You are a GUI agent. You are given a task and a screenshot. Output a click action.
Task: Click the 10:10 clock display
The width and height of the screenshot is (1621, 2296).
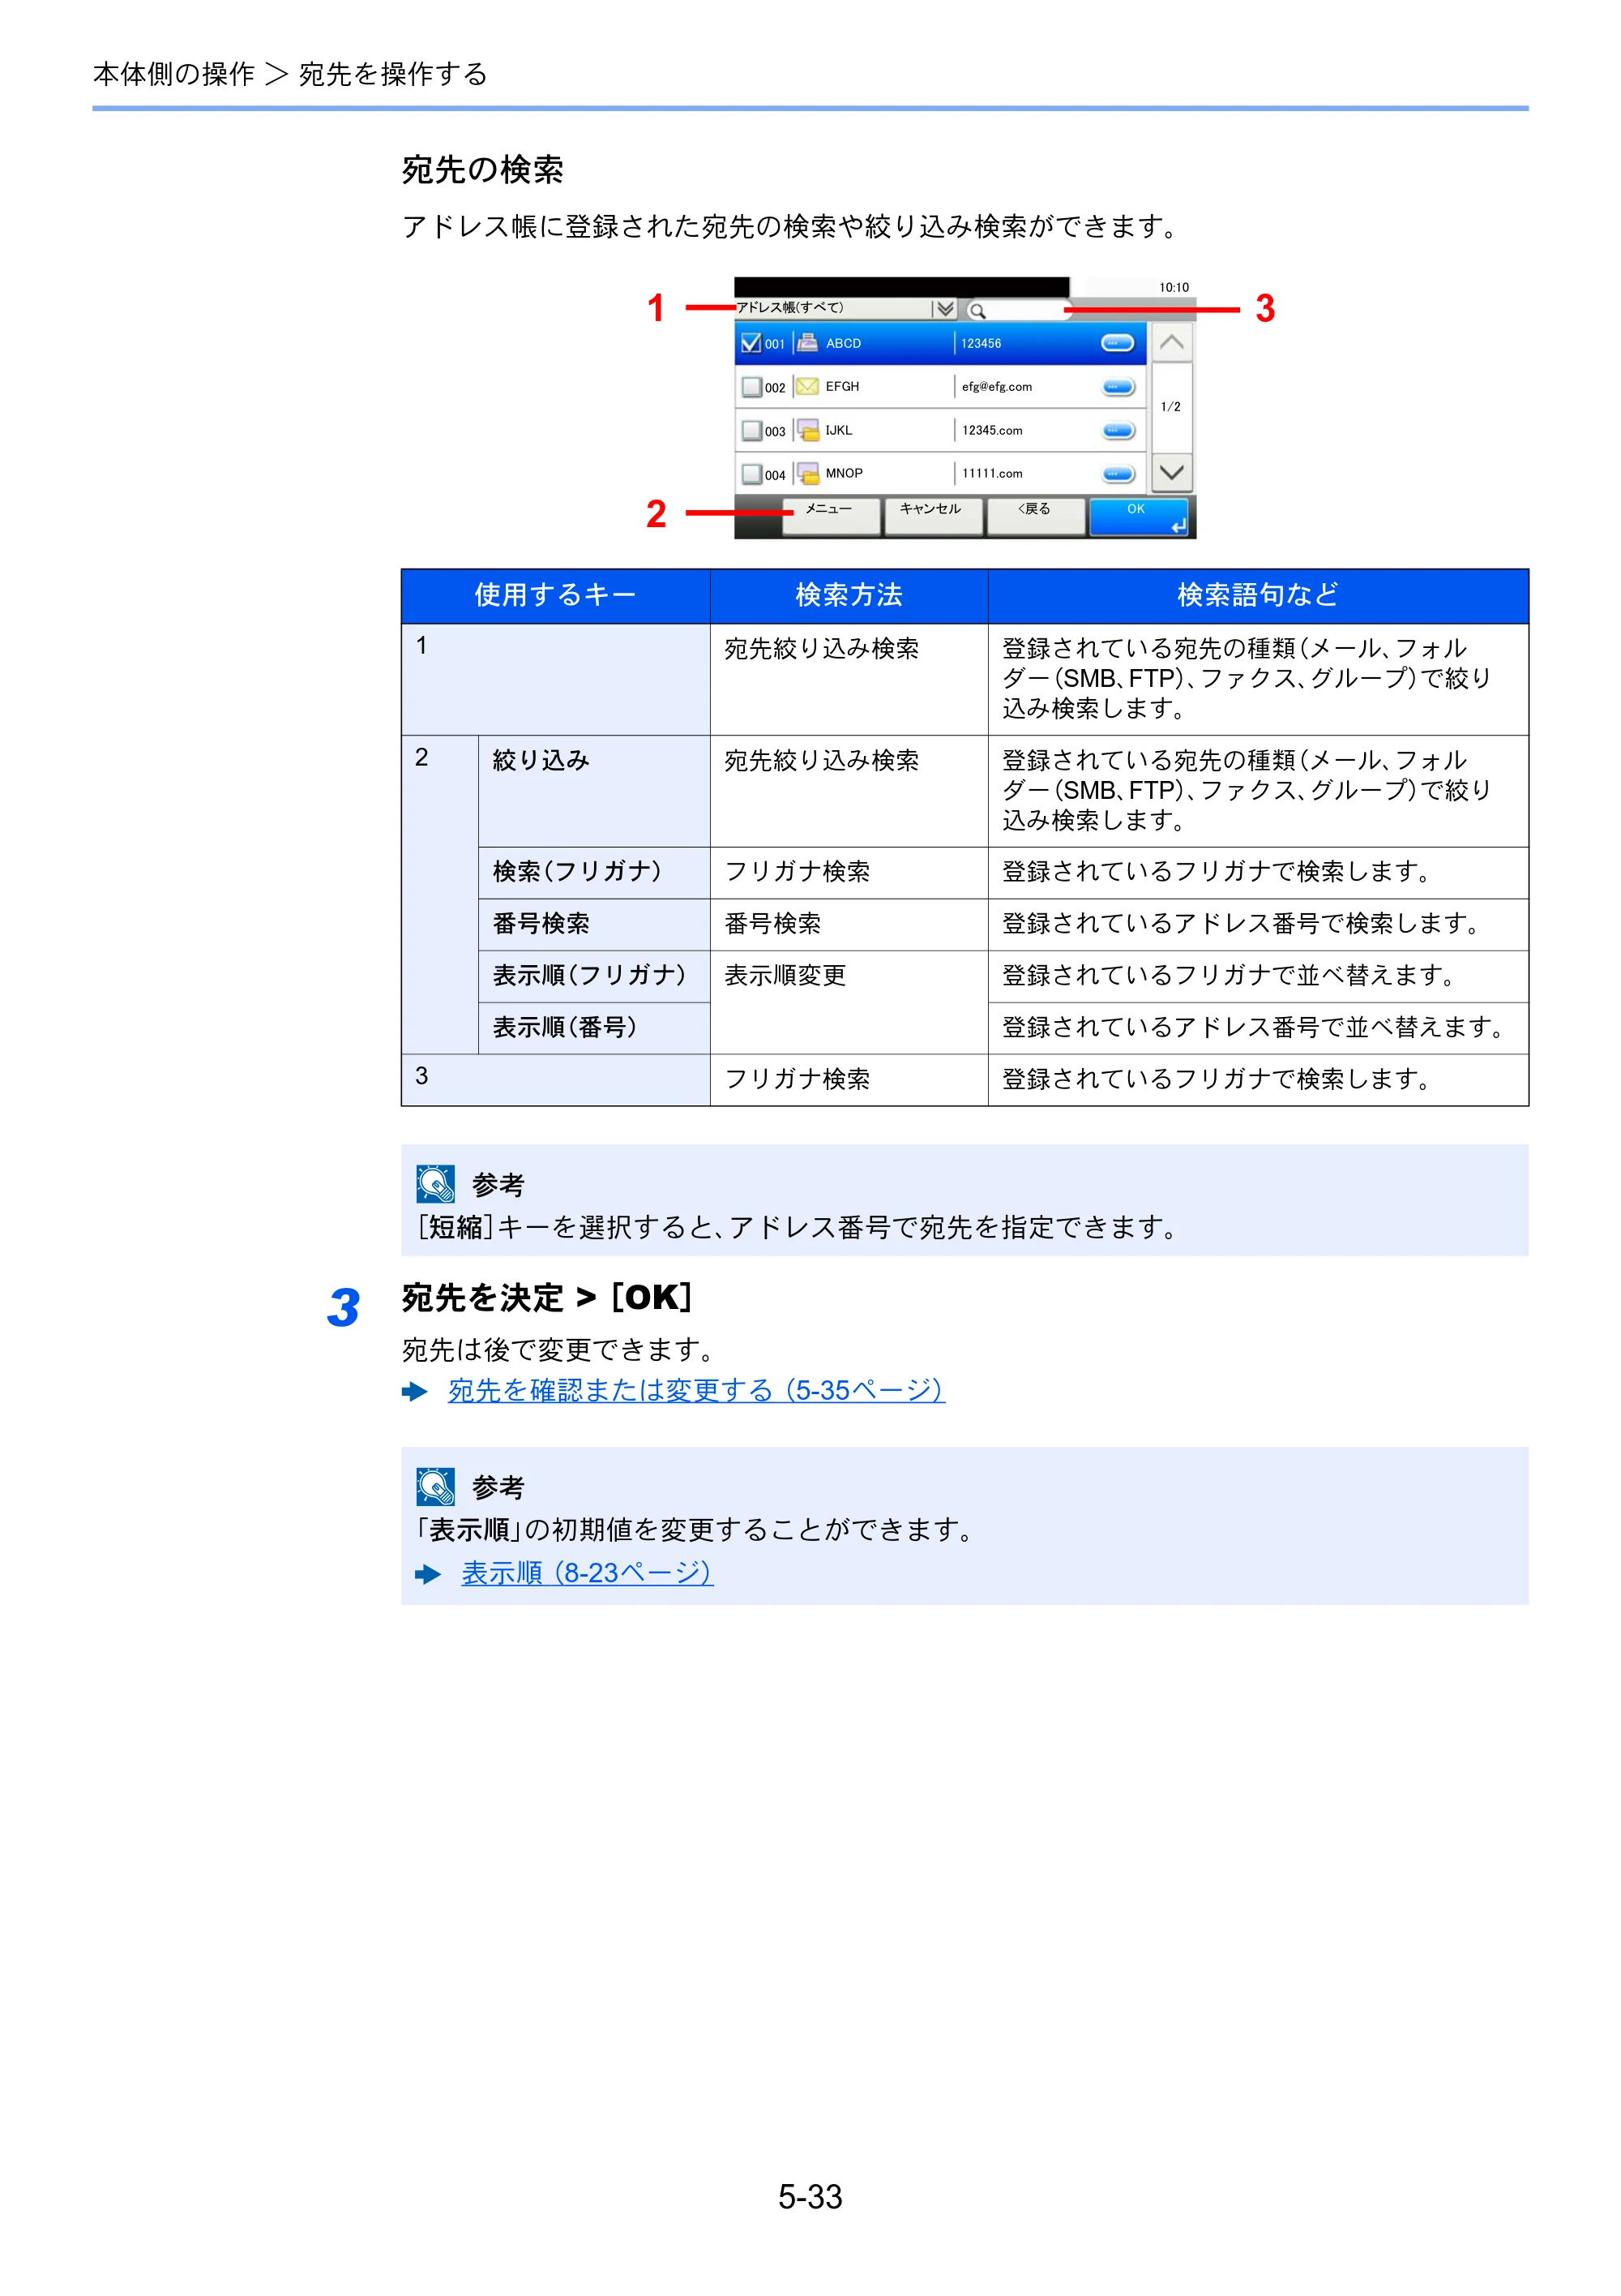(x=1174, y=288)
